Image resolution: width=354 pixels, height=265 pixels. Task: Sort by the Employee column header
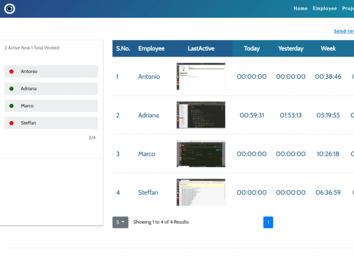[x=151, y=48]
